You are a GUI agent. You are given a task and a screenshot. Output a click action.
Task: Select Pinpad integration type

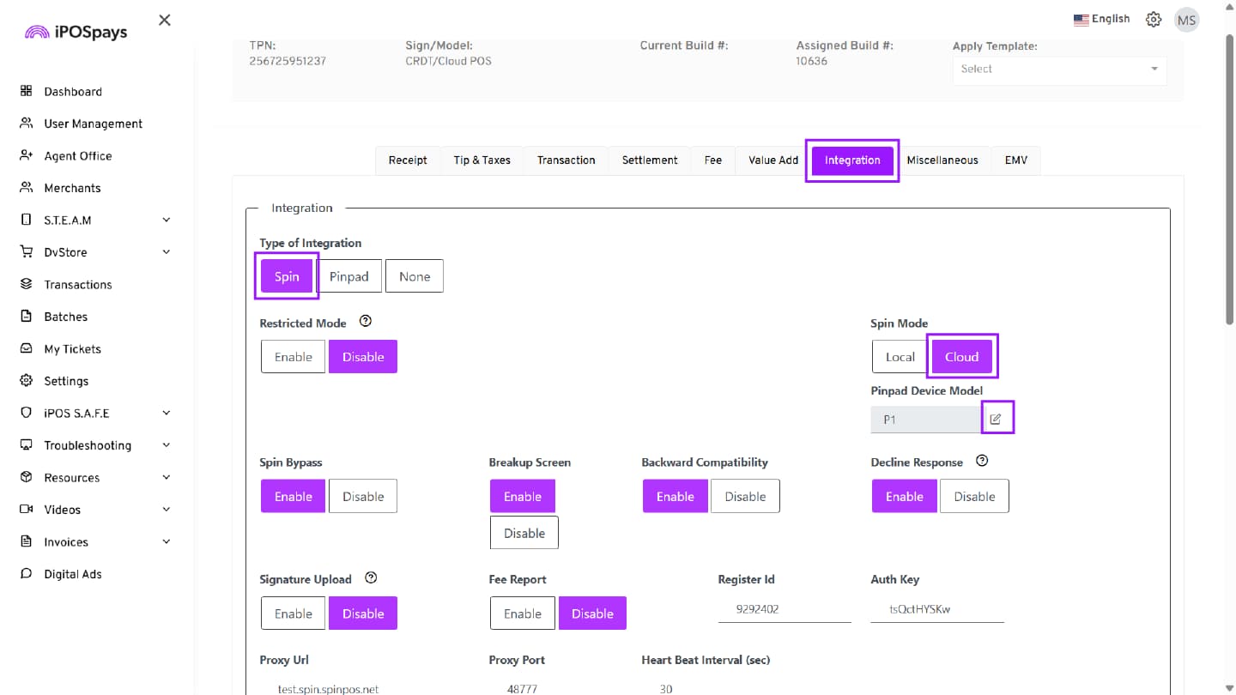348,277
